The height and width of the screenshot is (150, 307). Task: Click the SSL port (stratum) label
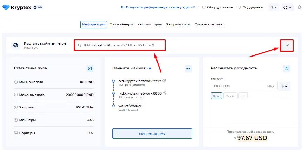(x=131, y=97)
